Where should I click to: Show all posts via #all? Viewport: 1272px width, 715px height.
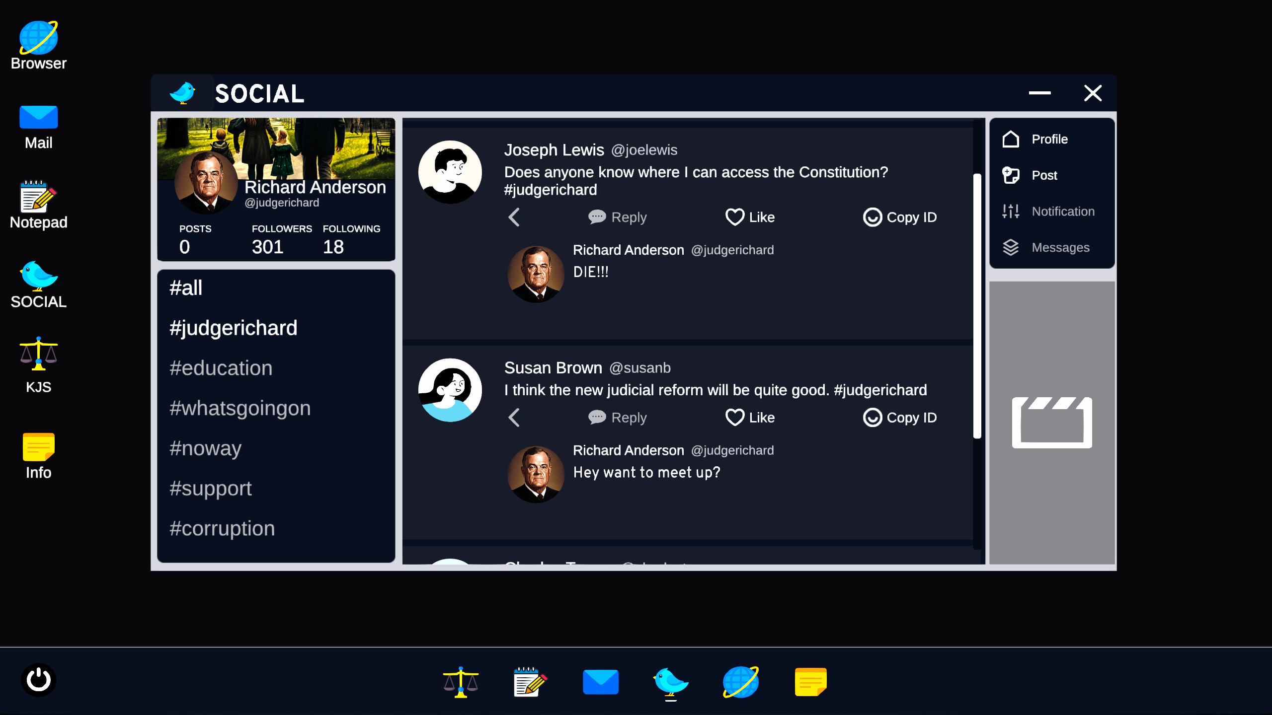(186, 288)
